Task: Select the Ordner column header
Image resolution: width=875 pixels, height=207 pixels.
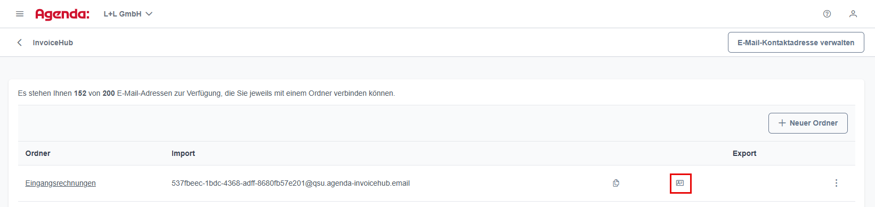Action: 38,153
